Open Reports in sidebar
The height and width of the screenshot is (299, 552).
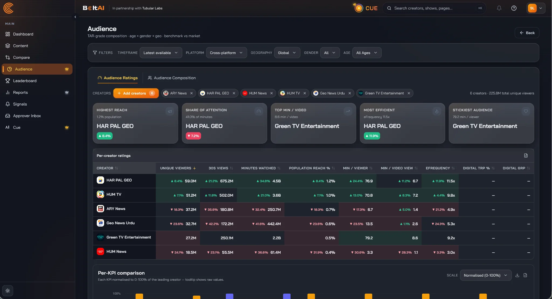[x=37, y=92]
